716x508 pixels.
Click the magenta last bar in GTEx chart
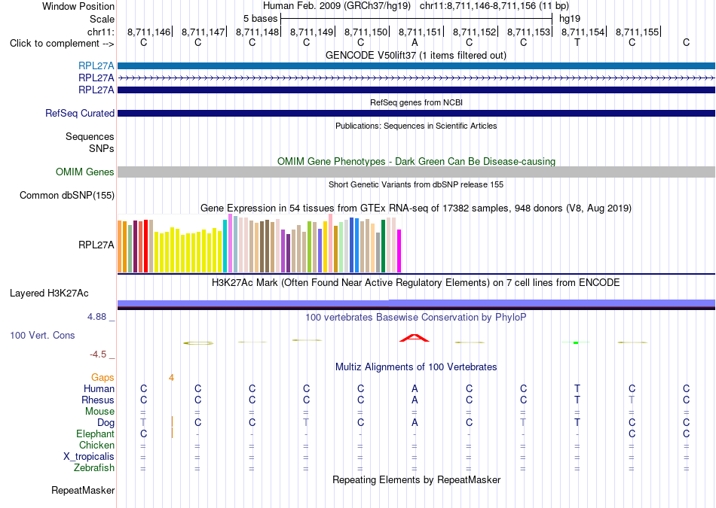[x=399, y=251]
